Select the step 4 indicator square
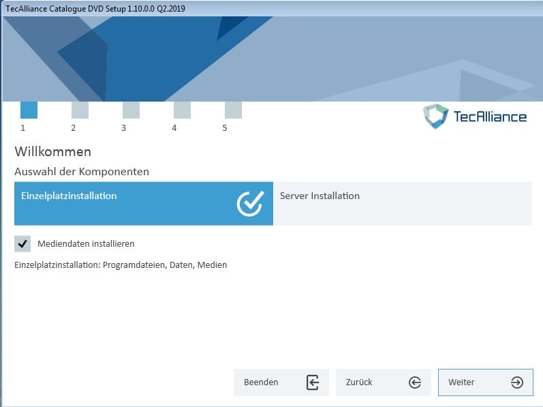The width and height of the screenshot is (543, 407). tap(182, 110)
